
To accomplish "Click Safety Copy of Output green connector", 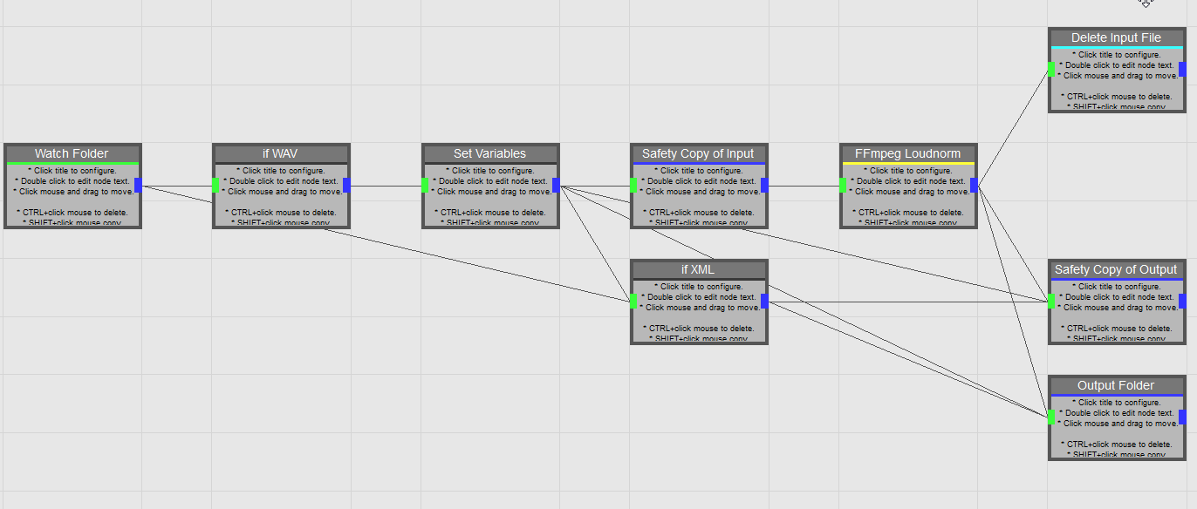I will click(x=1051, y=301).
